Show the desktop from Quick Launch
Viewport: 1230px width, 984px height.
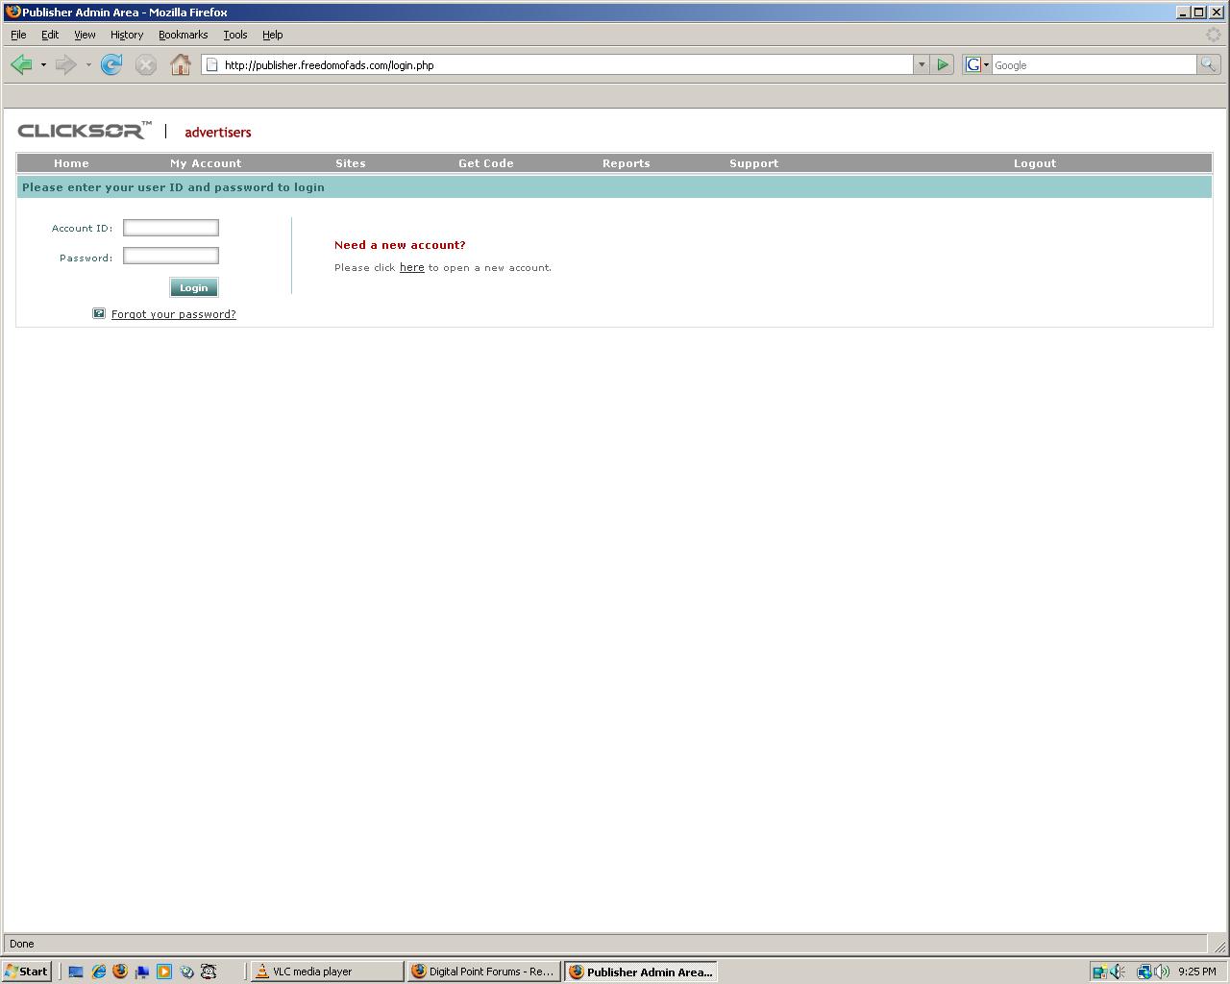click(x=76, y=972)
